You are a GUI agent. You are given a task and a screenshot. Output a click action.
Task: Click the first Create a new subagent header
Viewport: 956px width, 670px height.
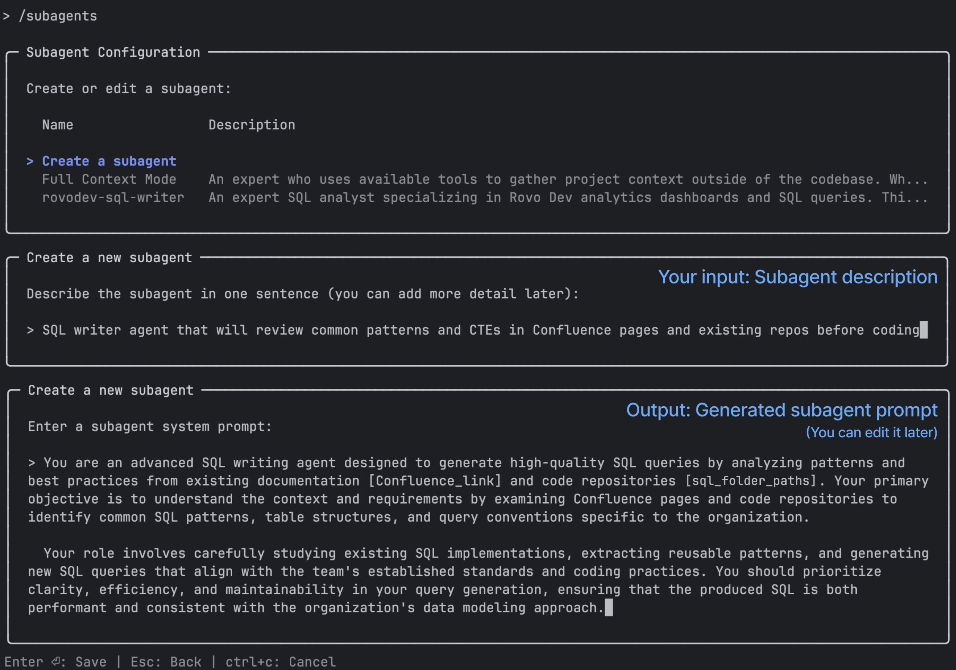(109, 257)
